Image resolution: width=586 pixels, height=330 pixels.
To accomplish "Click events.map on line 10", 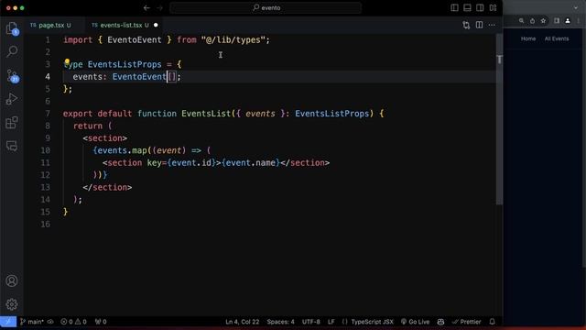I will click(122, 150).
